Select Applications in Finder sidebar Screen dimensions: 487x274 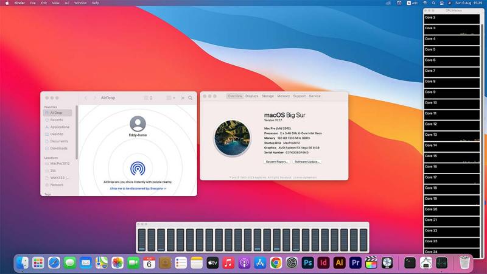(x=58, y=127)
